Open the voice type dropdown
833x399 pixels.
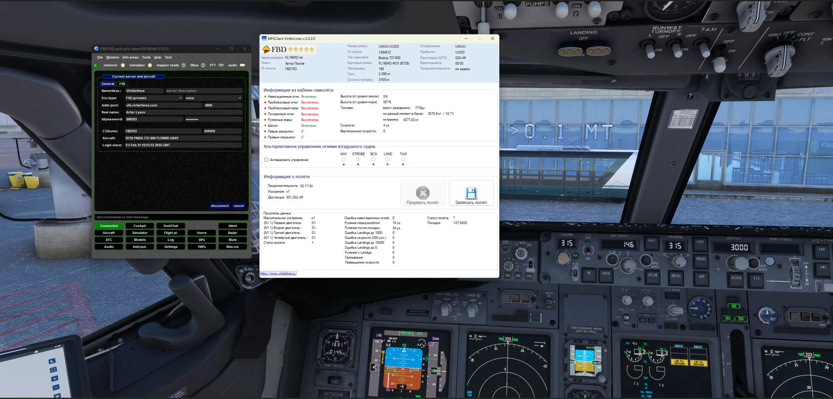click(x=213, y=98)
